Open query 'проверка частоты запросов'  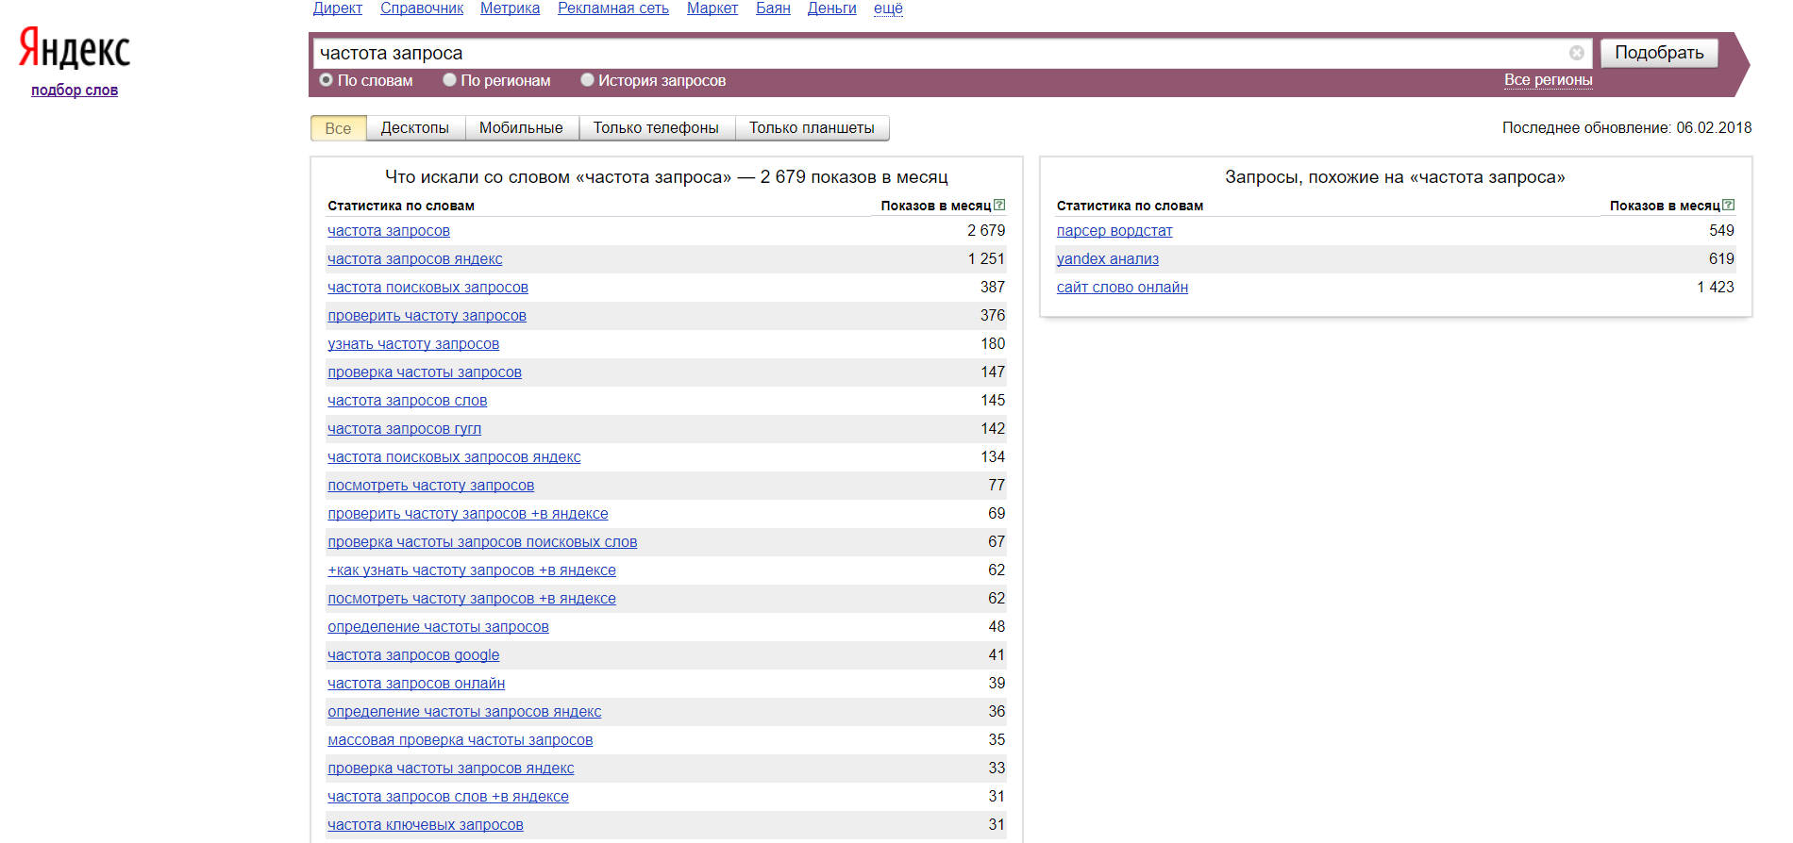coord(425,372)
